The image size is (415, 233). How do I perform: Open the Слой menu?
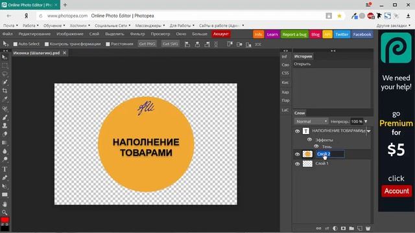[94, 34]
